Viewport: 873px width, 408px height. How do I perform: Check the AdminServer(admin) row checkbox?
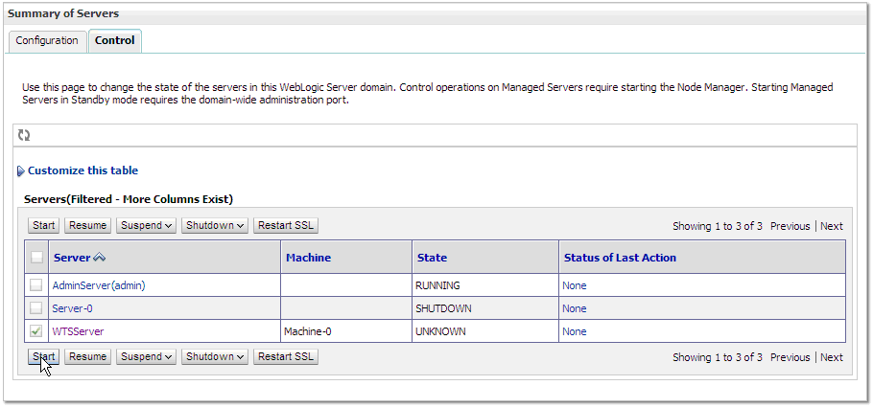point(36,285)
